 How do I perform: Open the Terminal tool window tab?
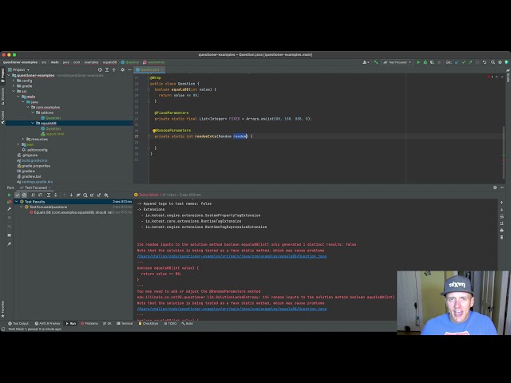point(125,323)
